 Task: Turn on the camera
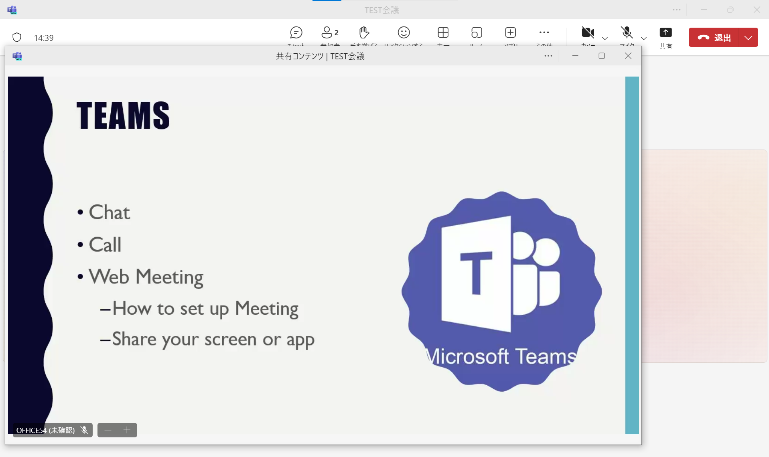click(x=588, y=32)
